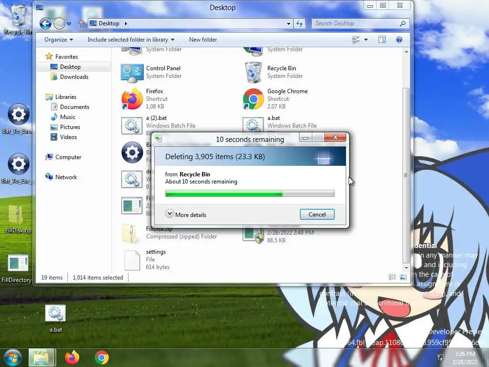Image resolution: width=489 pixels, height=367 pixels.
Task: Click the Up one level arrow
Action: tap(81, 23)
